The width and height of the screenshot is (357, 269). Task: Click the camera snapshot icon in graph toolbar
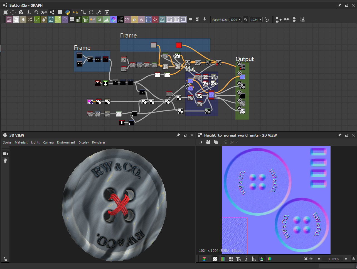click(x=21, y=12)
